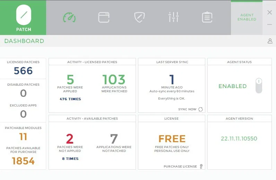Click the 0patch logo icon

(x=23, y=15)
